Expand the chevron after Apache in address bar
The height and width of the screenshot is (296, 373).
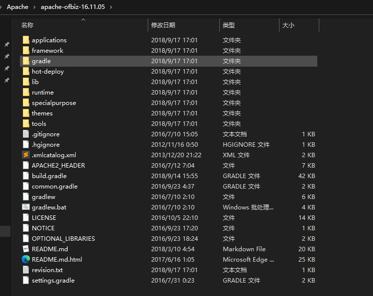coord(34,7)
